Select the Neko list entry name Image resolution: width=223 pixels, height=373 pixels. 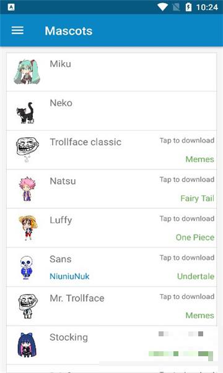(x=61, y=103)
